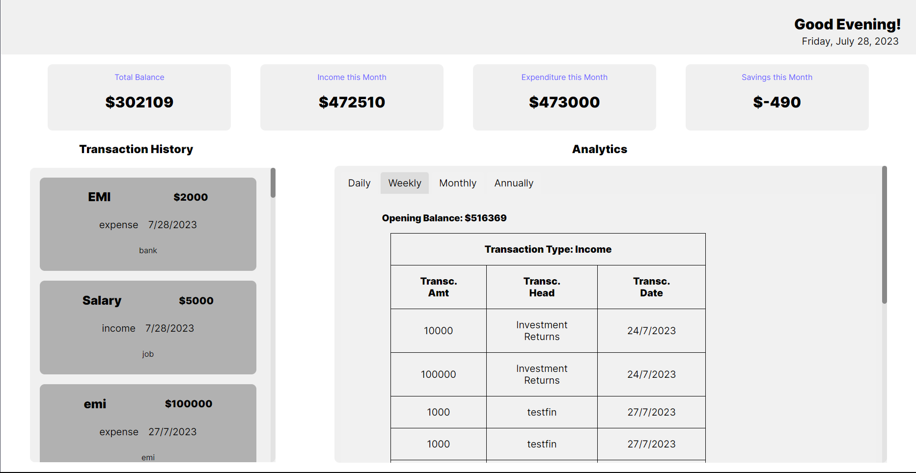Switch to the Annually analytics tab

pyautogui.click(x=514, y=183)
